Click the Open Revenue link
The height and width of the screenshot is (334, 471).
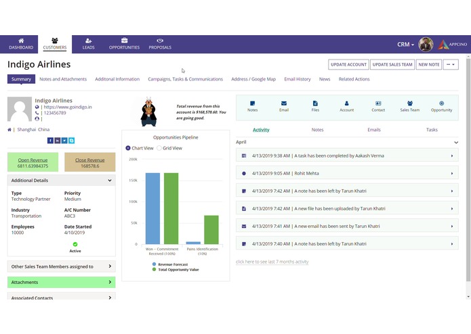(33, 160)
